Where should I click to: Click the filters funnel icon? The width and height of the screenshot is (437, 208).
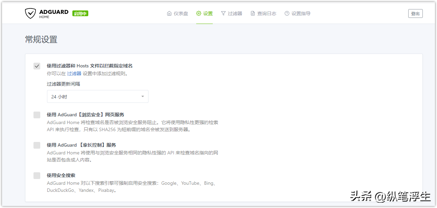[x=223, y=13]
